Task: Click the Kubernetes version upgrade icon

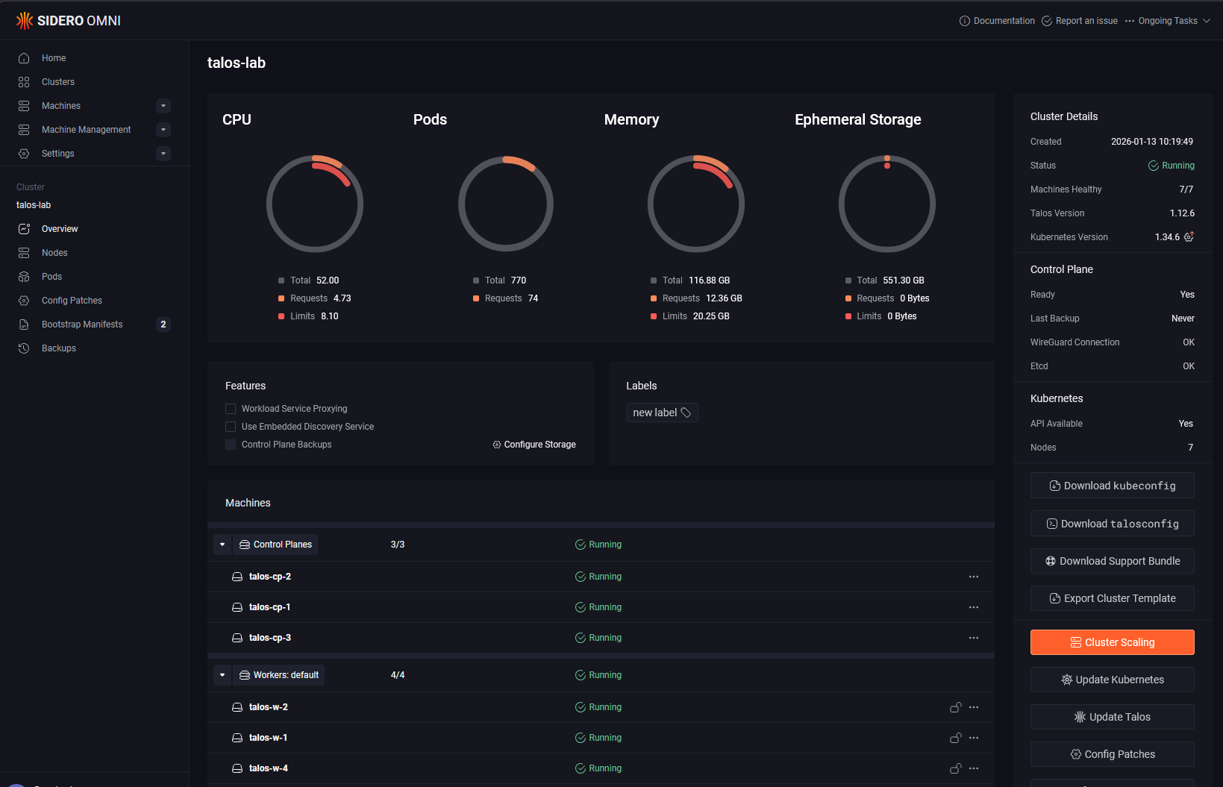Action: pos(1189,236)
